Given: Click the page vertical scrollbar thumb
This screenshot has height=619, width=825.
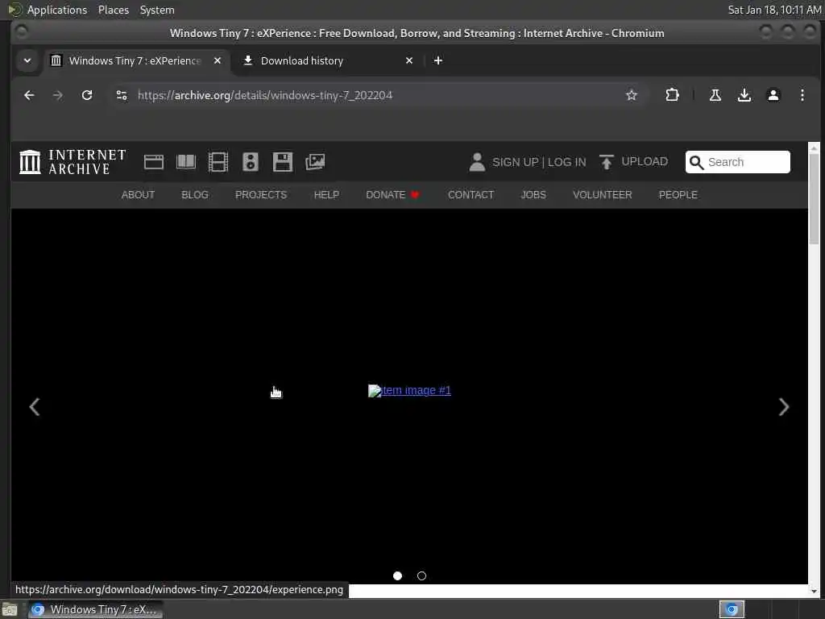Looking at the screenshot, I should (x=814, y=198).
